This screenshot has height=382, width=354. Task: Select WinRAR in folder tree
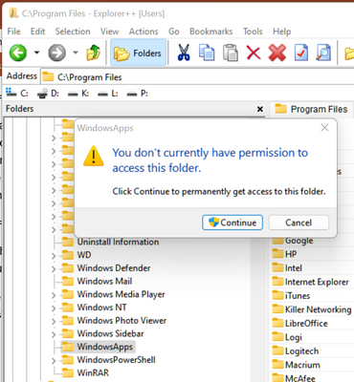[85, 372]
